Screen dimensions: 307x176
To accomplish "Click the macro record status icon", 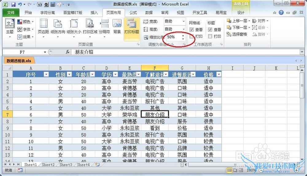I will tap(20, 170).
